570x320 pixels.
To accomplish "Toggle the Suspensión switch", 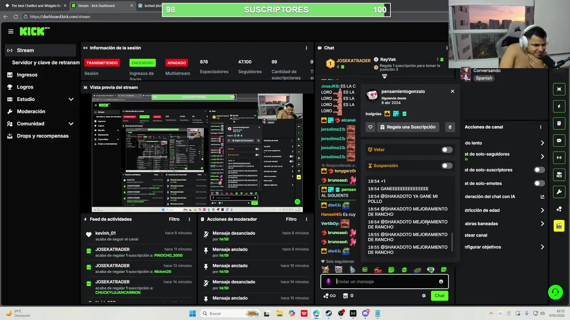I will [x=447, y=166].
